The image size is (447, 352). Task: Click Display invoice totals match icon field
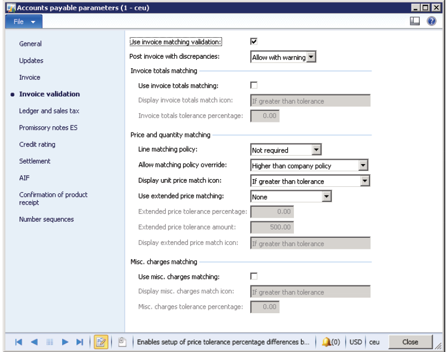pyautogui.click(x=311, y=101)
